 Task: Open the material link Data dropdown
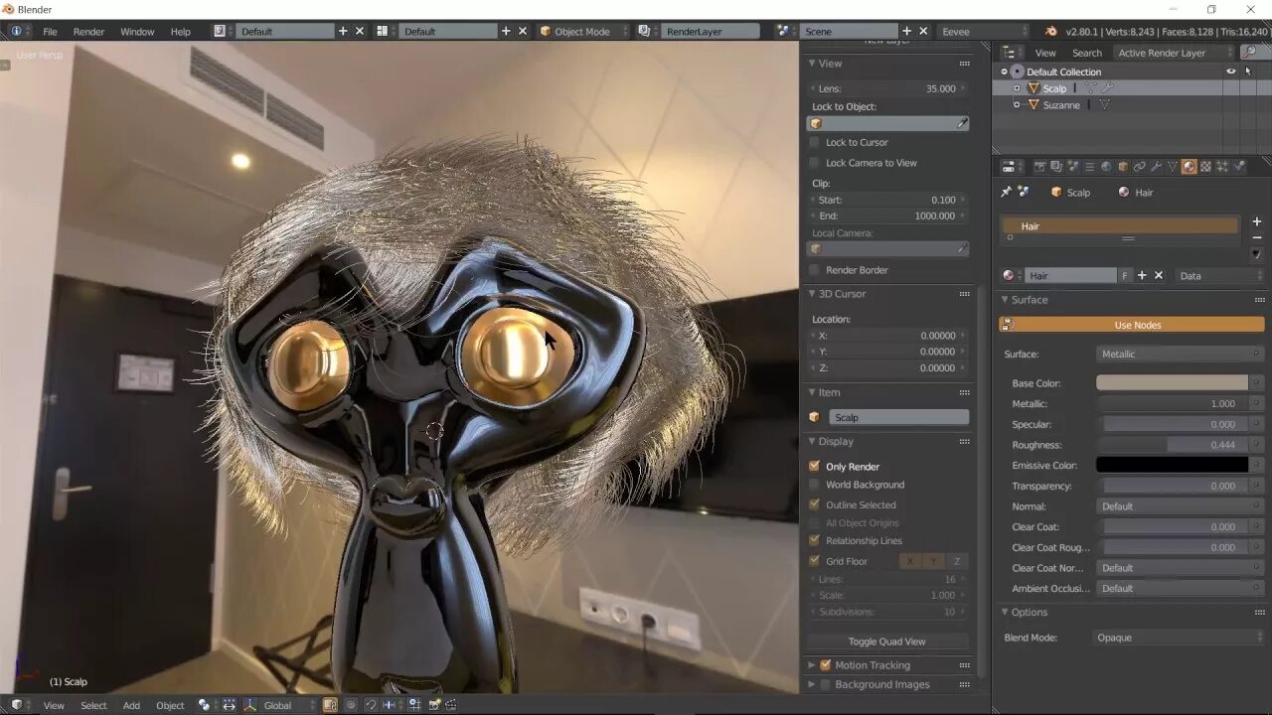click(x=1219, y=275)
